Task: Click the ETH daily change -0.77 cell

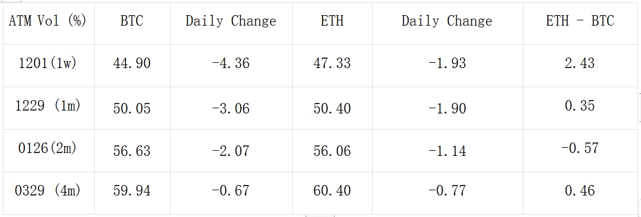Action: coord(448,193)
